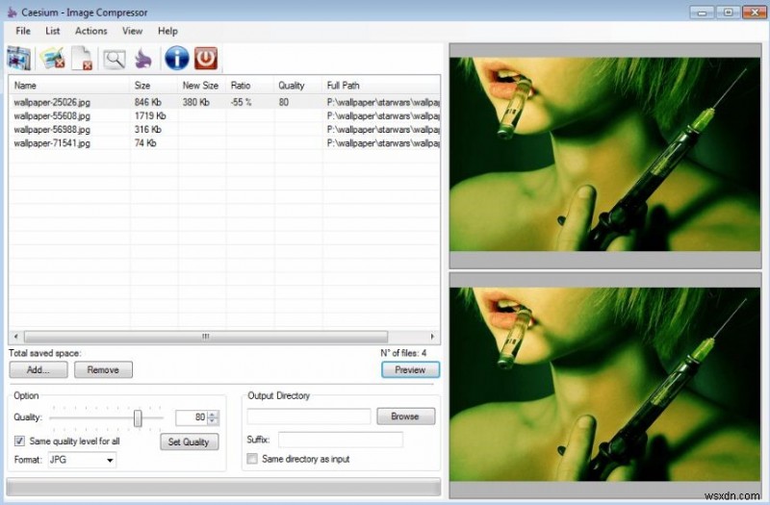Click the Preview button
770x505 pixels.
pos(411,369)
